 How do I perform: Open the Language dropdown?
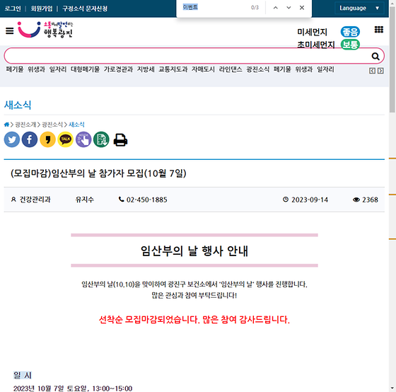pos(359,8)
